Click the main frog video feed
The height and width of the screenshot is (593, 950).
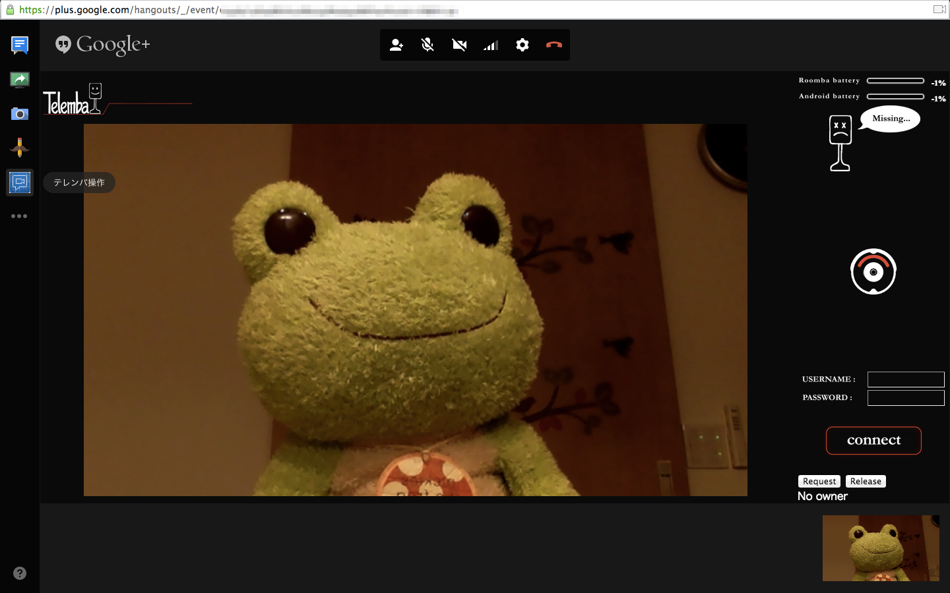[416, 310]
